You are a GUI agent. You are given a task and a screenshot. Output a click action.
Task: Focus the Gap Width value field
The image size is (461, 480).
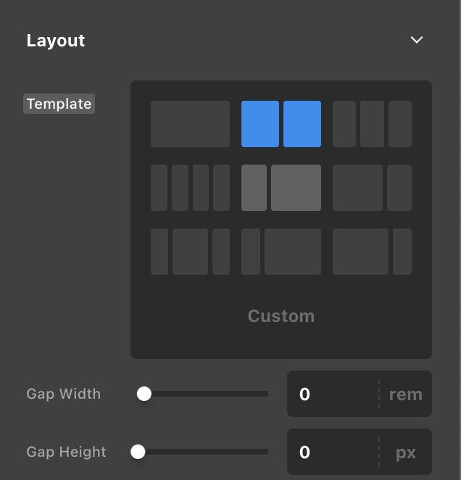[x=333, y=394]
